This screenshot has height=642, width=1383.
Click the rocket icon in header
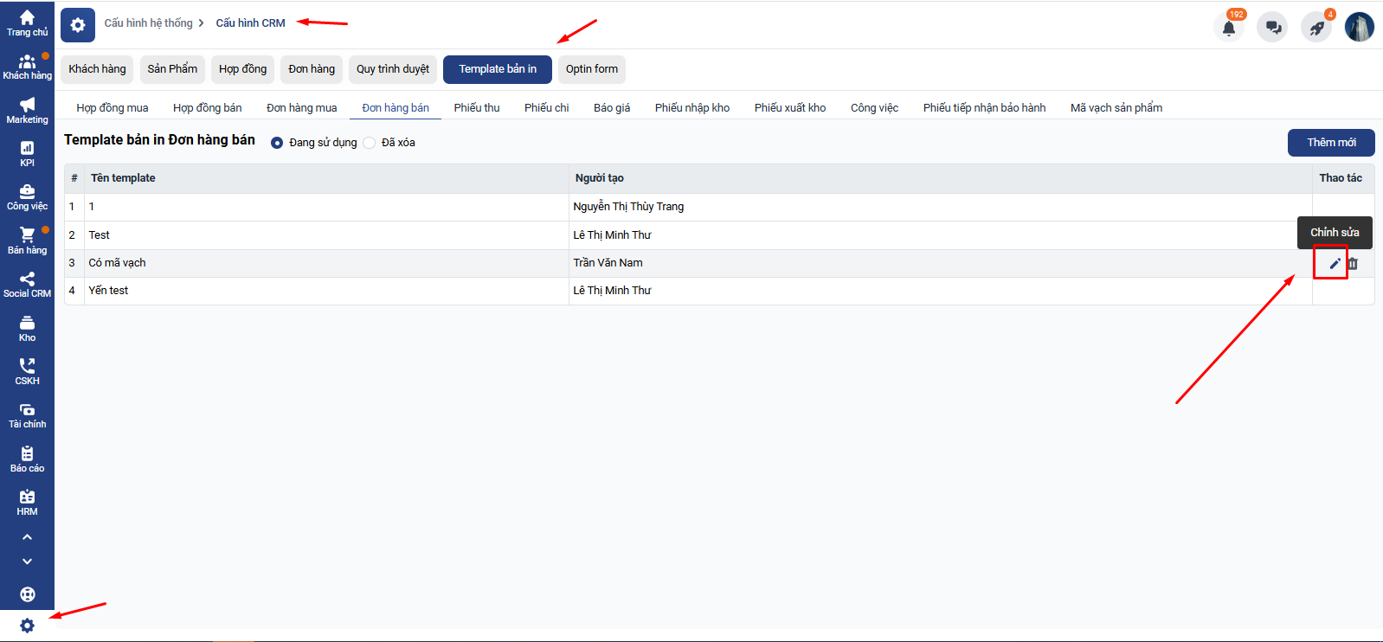click(1316, 28)
